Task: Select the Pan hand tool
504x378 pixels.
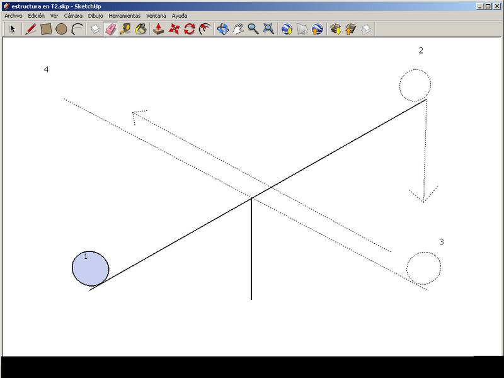Action: click(x=238, y=29)
